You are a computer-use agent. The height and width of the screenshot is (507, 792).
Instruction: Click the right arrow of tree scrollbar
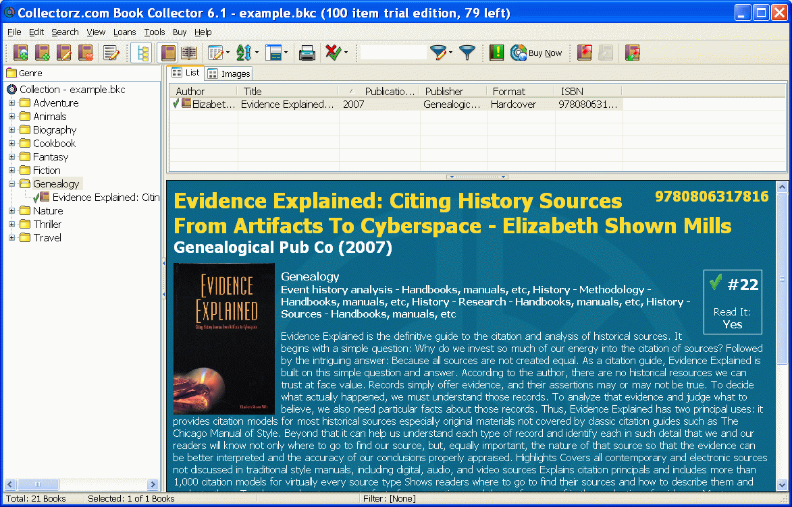(x=153, y=484)
